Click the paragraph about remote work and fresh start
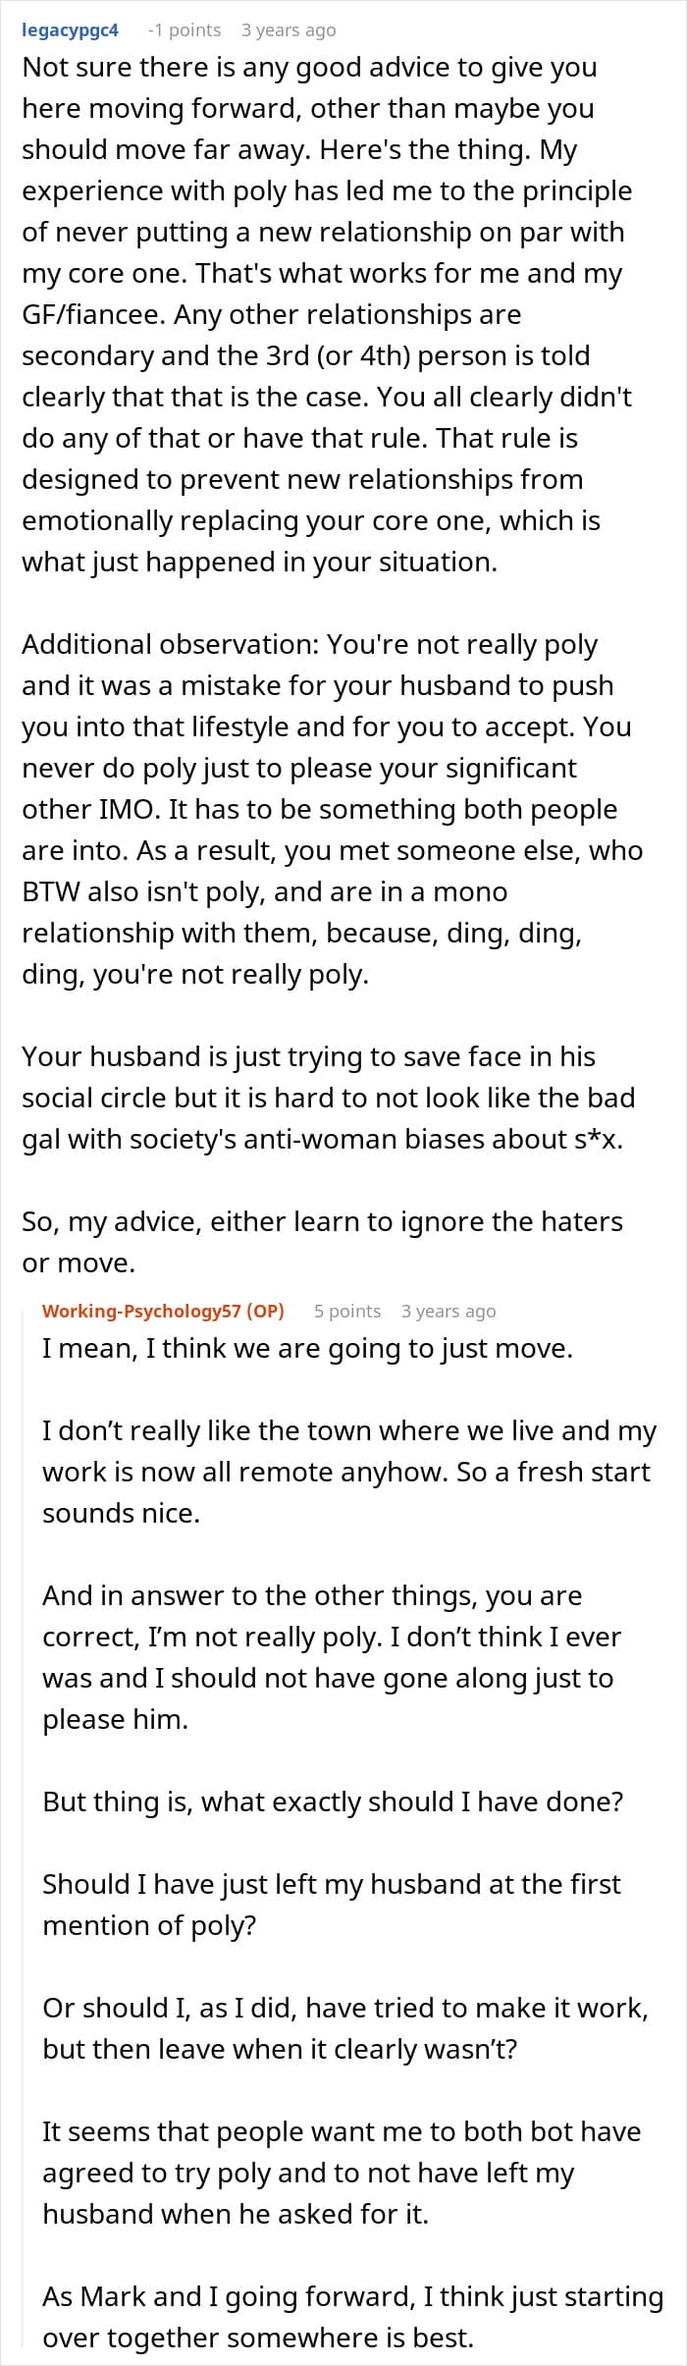Image resolution: width=687 pixels, height=2366 pixels. [348, 1472]
